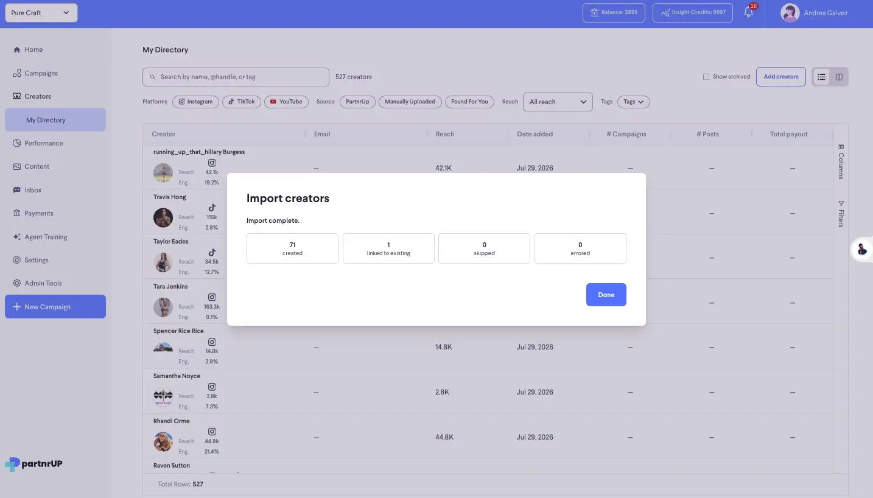The image size is (873, 498).
Task: Select My Directory in the sidebar
Action: pos(55,120)
